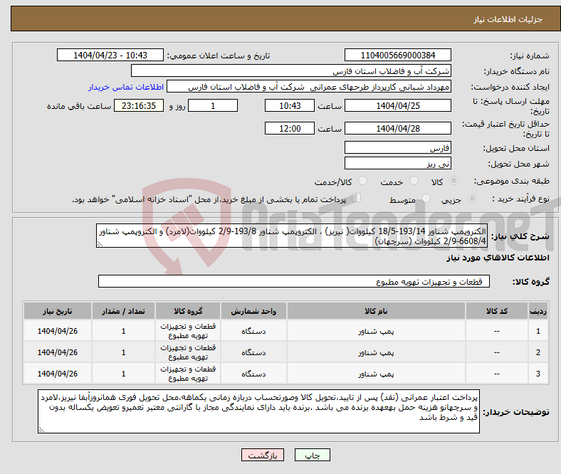Screen dimensions: 561x474
Task: Click the کد کالا column header
Action: [497, 311]
